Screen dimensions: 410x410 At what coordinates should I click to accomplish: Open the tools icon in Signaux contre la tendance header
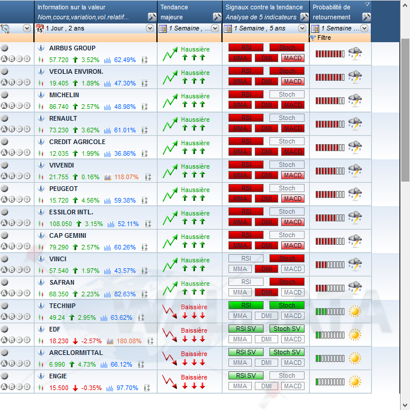[304, 17]
